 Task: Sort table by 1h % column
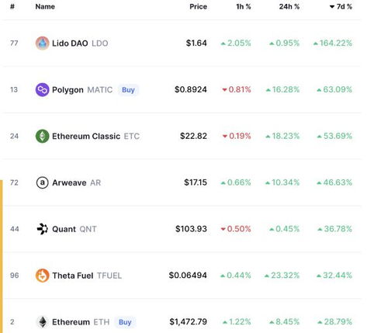tap(244, 7)
